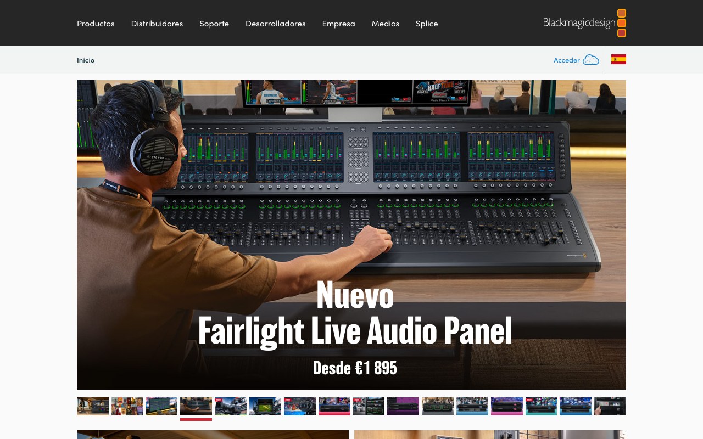Viewport: 703px width, 439px height.
Task: Click the Blackmagic Design logo
Action: click(x=584, y=23)
